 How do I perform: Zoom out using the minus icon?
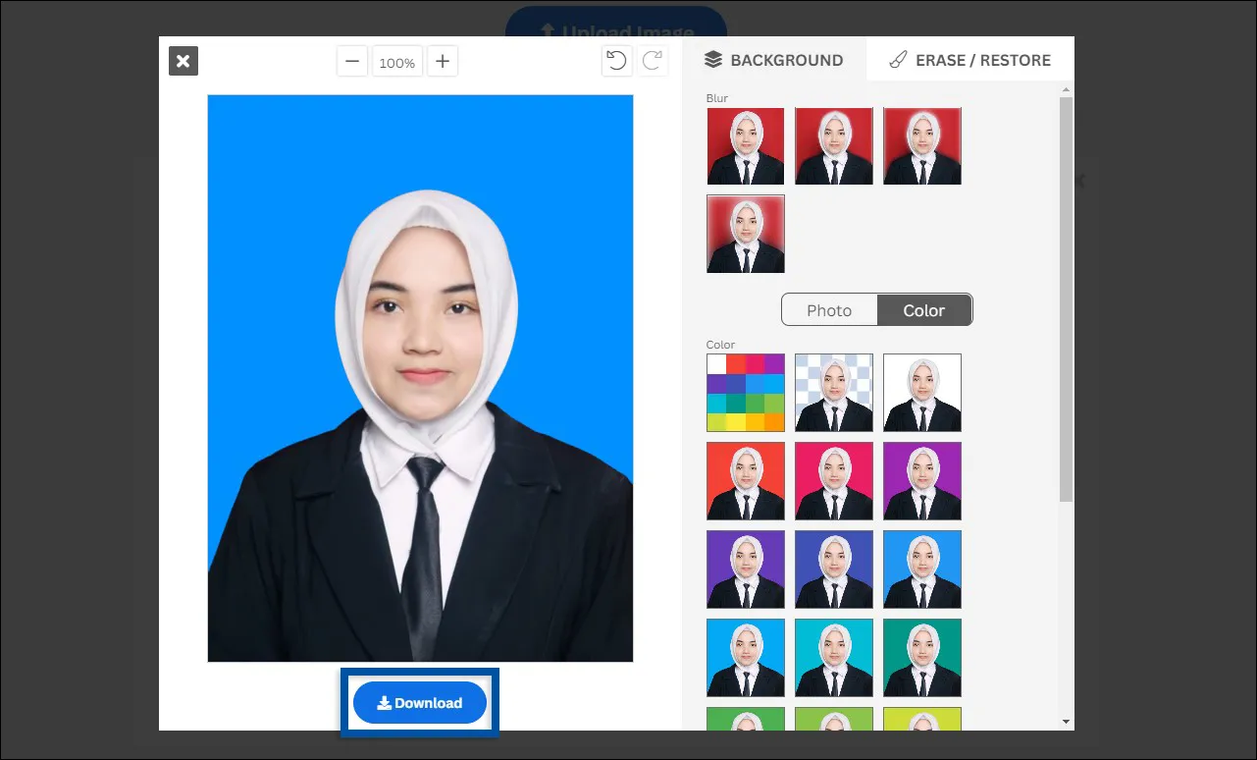coord(351,60)
